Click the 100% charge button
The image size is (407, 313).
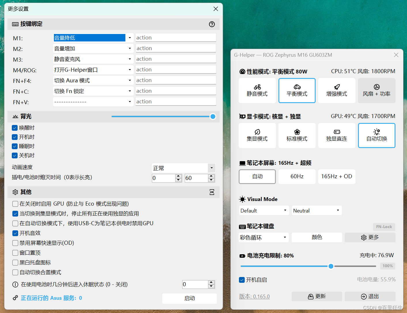388,266
